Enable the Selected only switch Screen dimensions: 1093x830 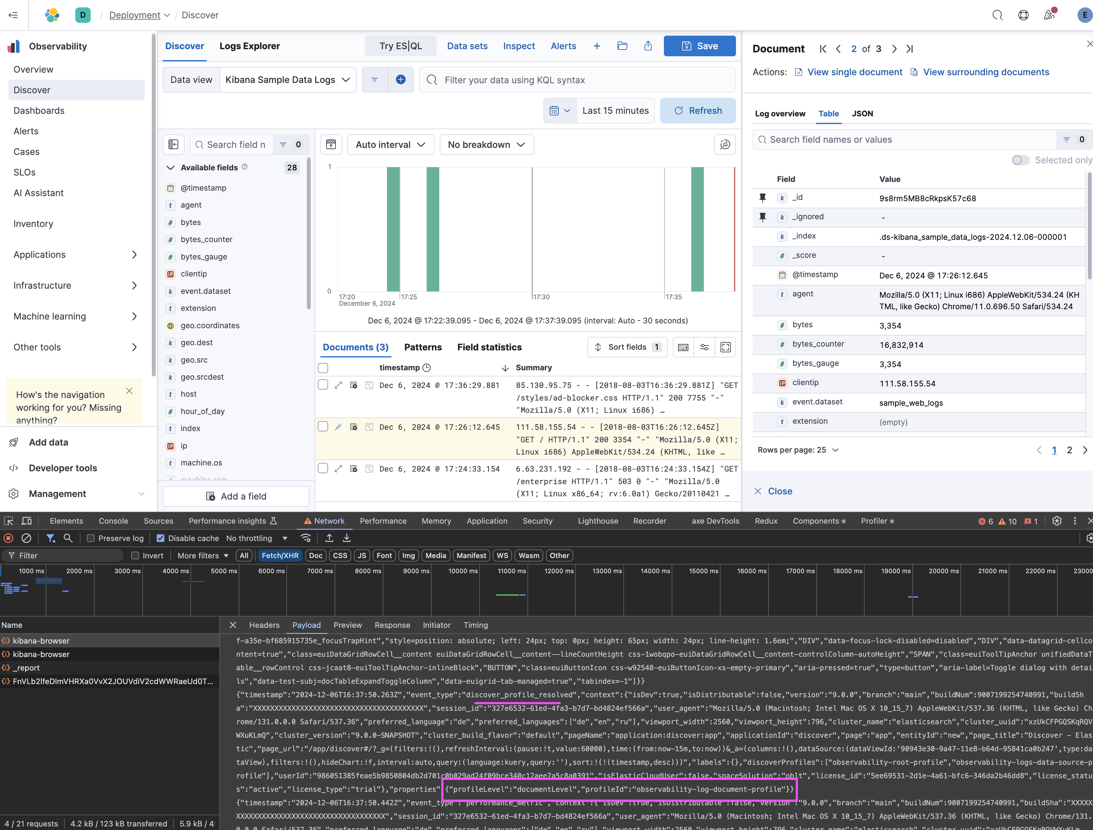(1020, 160)
